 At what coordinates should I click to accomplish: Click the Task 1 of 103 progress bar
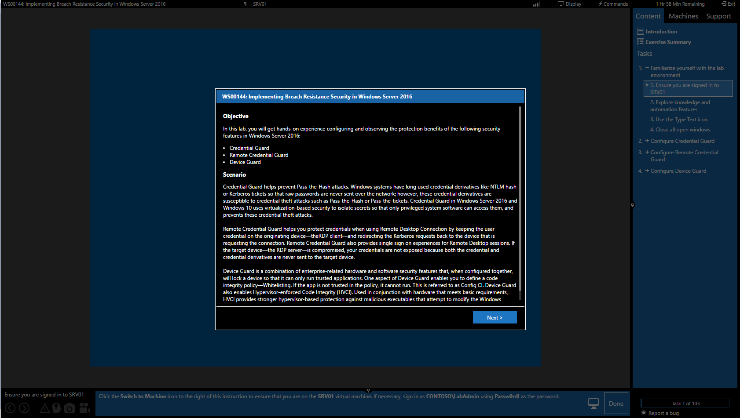coord(685,403)
